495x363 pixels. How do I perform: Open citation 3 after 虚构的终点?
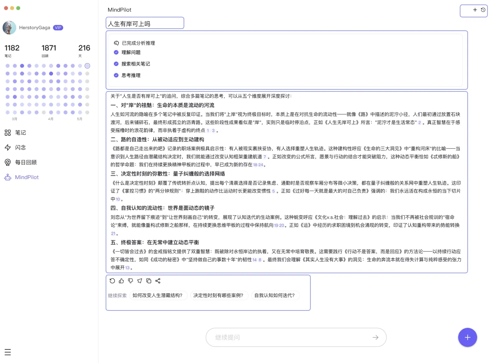(213, 131)
